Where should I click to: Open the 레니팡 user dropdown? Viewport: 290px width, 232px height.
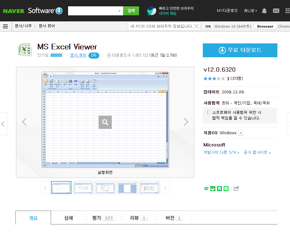(x=250, y=11)
